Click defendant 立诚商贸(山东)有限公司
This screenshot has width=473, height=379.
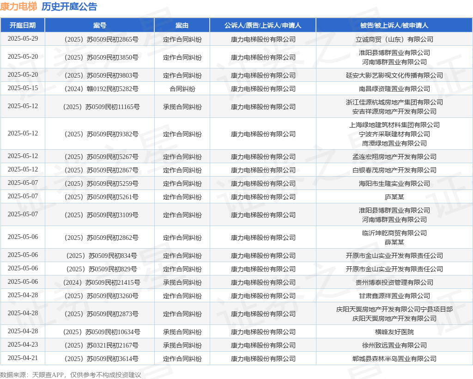(394, 39)
